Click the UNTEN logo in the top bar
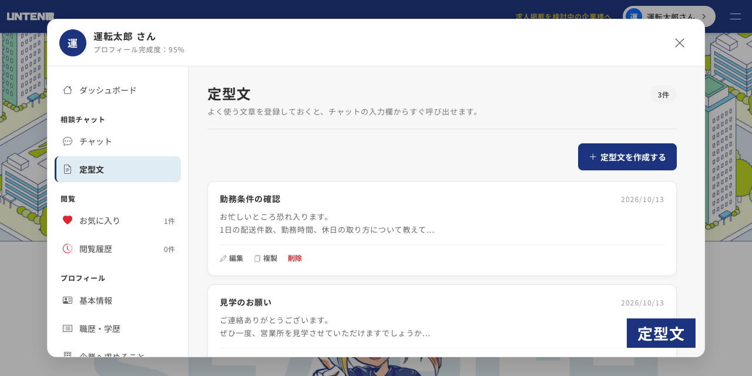The width and height of the screenshot is (752, 376). pyautogui.click(x=31, y=16)
